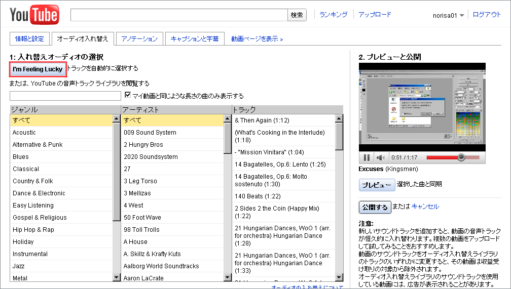Select すべて in the ジャンル list

61,120
